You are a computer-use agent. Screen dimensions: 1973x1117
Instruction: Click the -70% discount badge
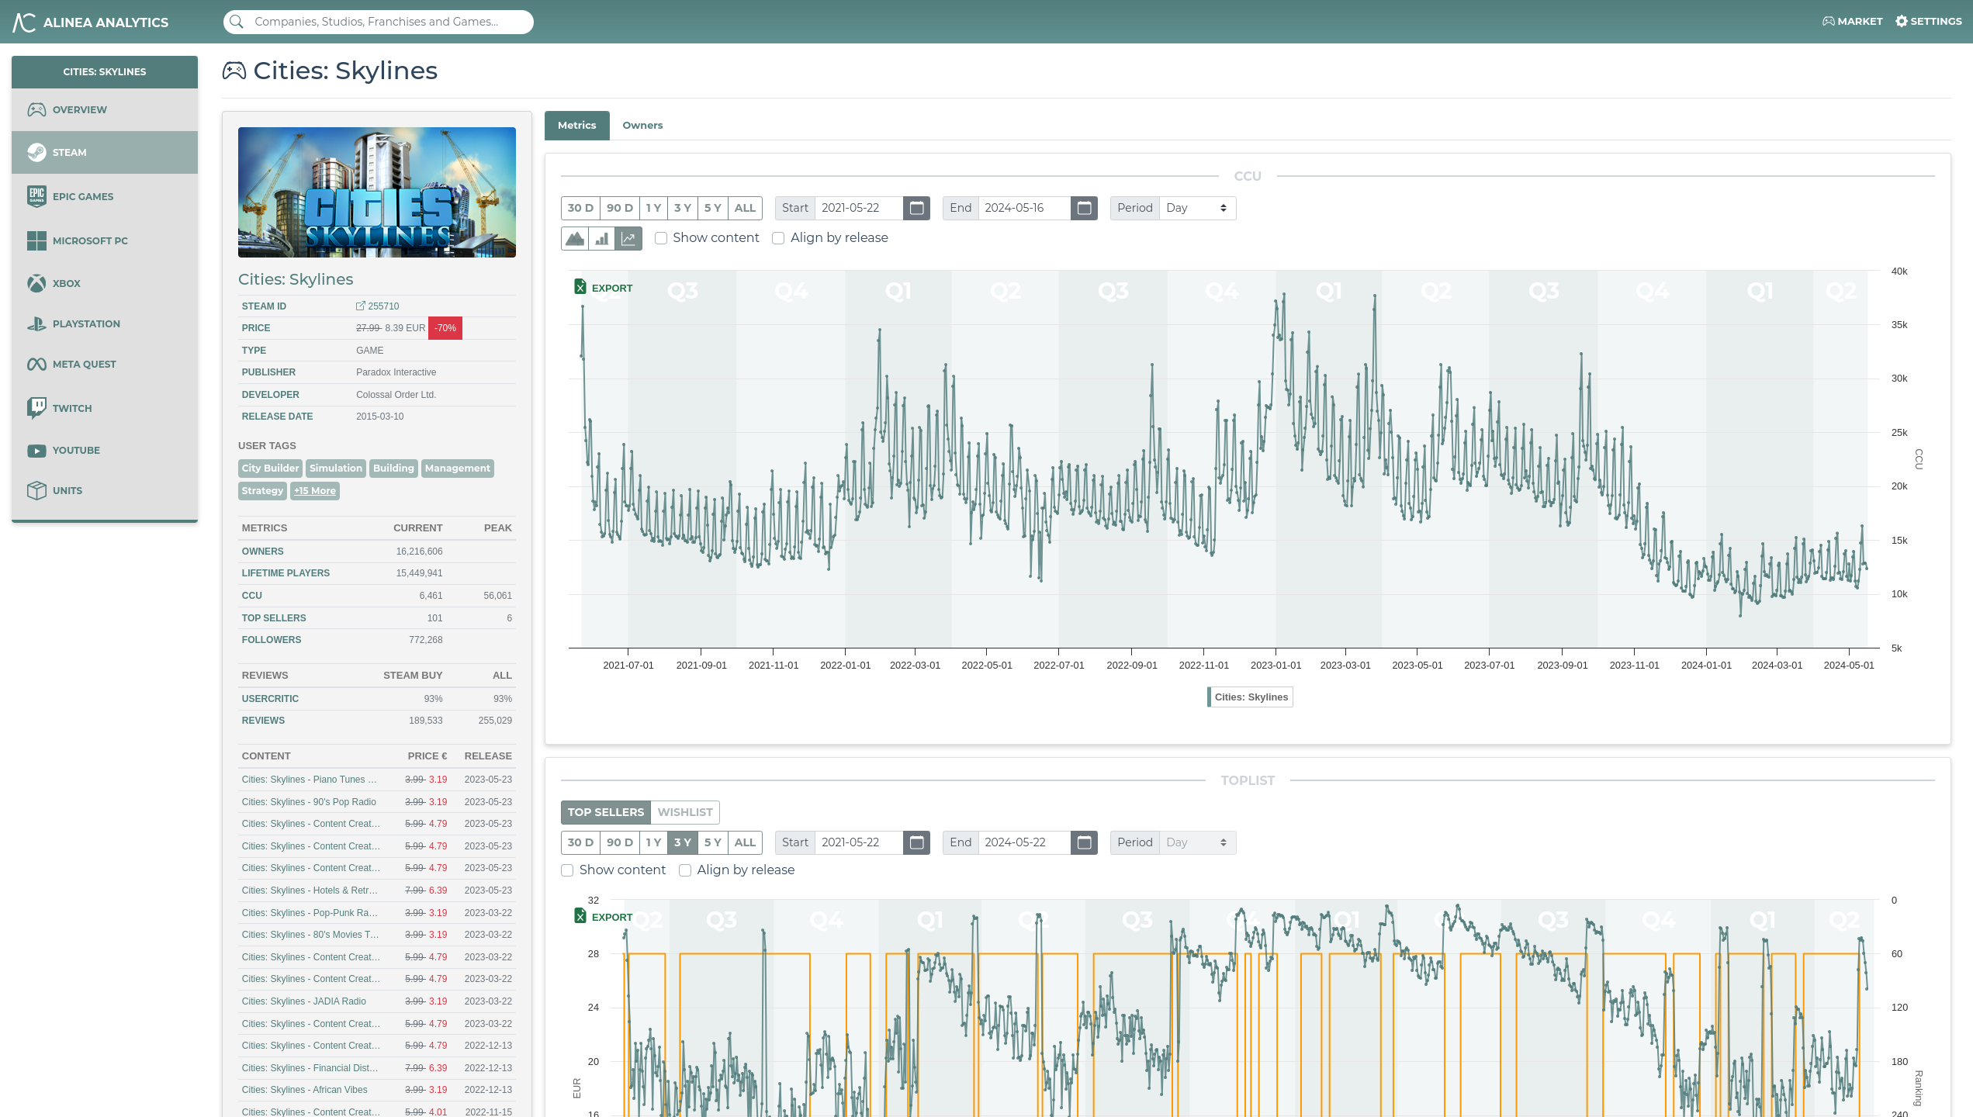click(445, 328)
